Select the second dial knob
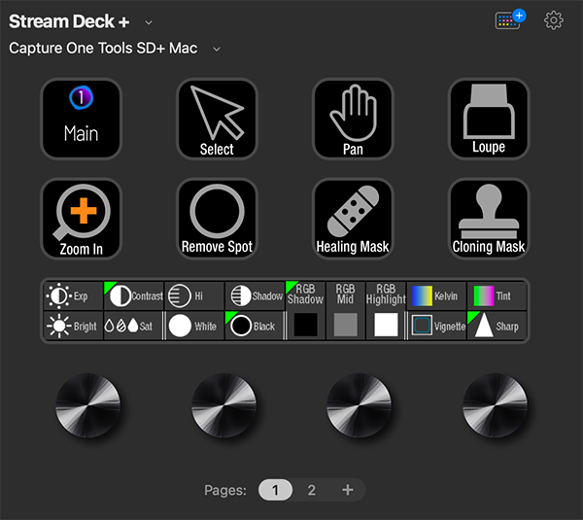Image resolution: width=583 pixels, height=520 pixels. [223, 405]
